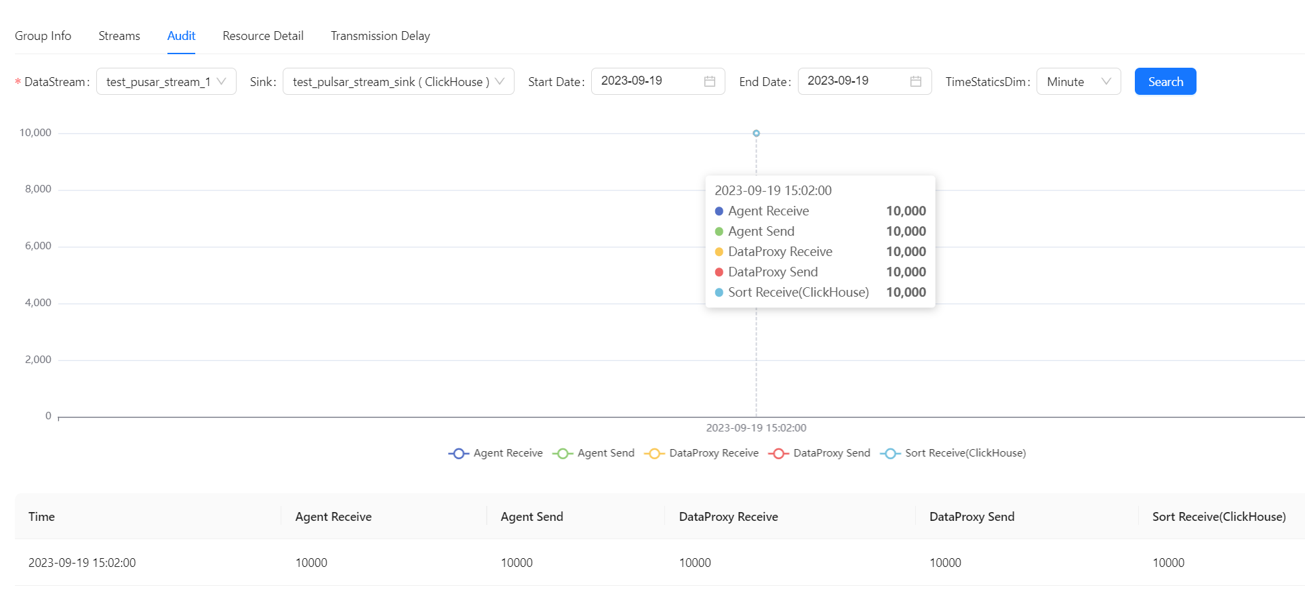Expand the TimeStaticsDim Minute dropdown
Image resolution: width=1305 pixels, height=592 pixels.
1078,81
